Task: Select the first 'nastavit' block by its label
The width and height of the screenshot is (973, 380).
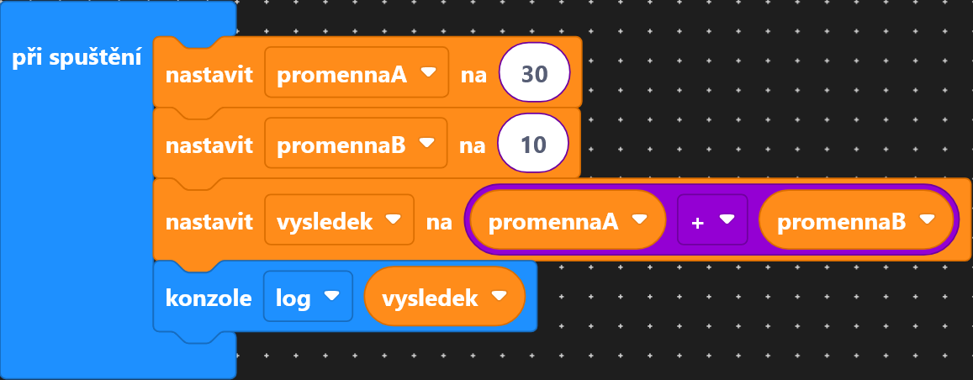Action: (x=209, y=74)
